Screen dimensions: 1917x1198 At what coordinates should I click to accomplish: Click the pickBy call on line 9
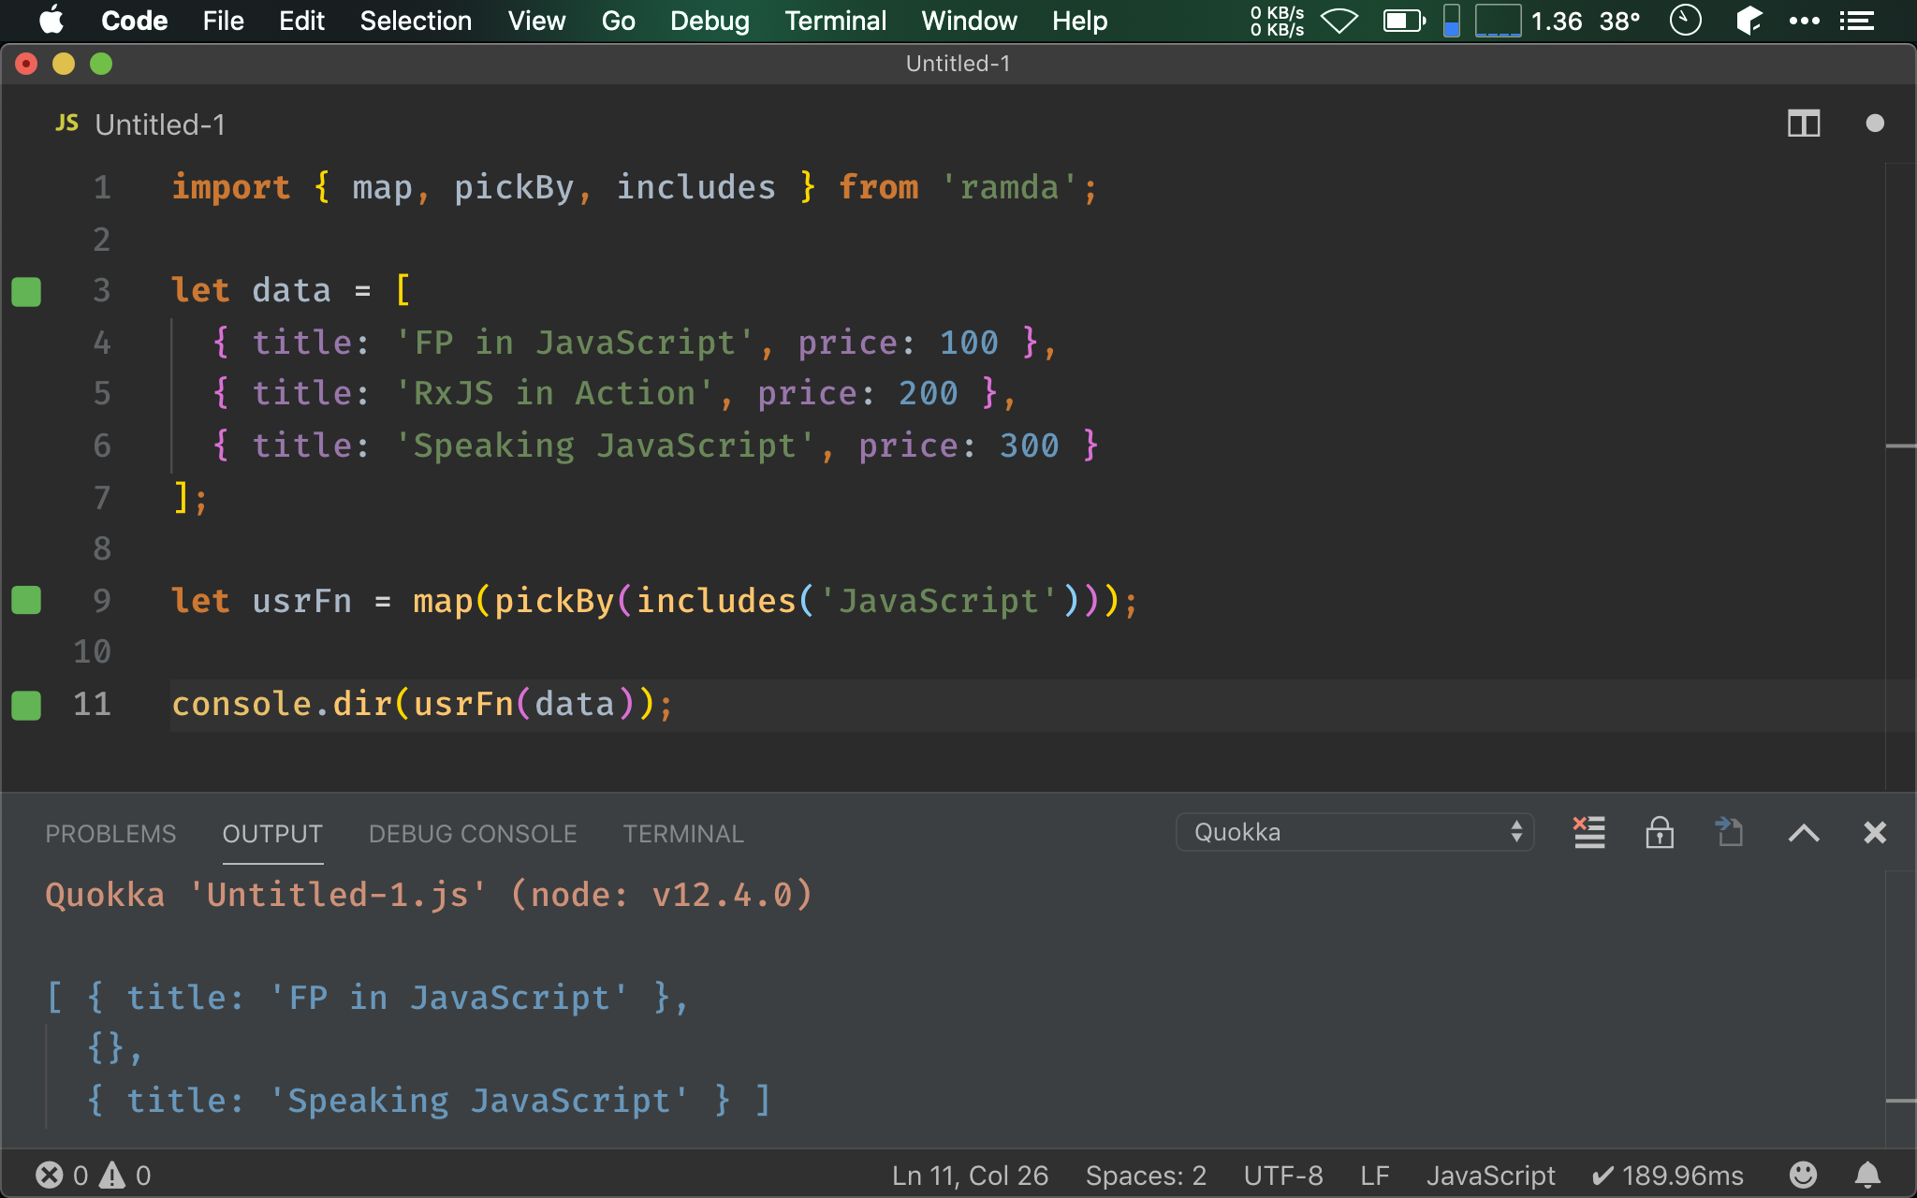click(x=553, y=601)
